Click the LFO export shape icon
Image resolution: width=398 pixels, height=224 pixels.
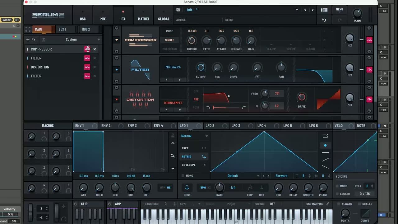coord(325,136)
